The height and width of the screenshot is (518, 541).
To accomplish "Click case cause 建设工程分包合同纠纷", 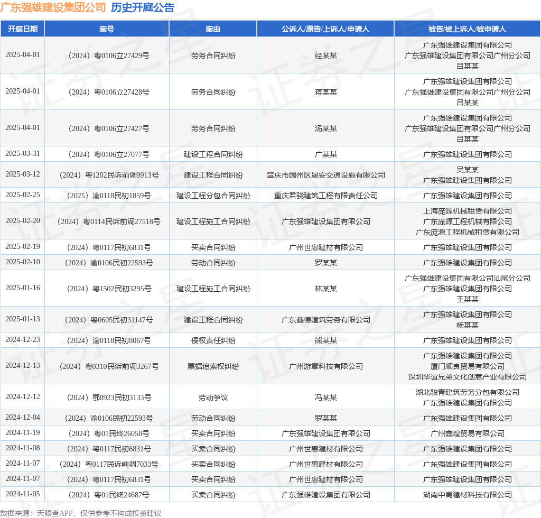I will point(213,196).
